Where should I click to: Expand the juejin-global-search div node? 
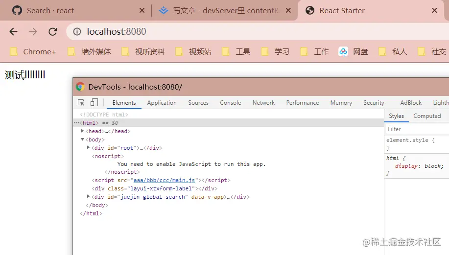pos(89,196)
